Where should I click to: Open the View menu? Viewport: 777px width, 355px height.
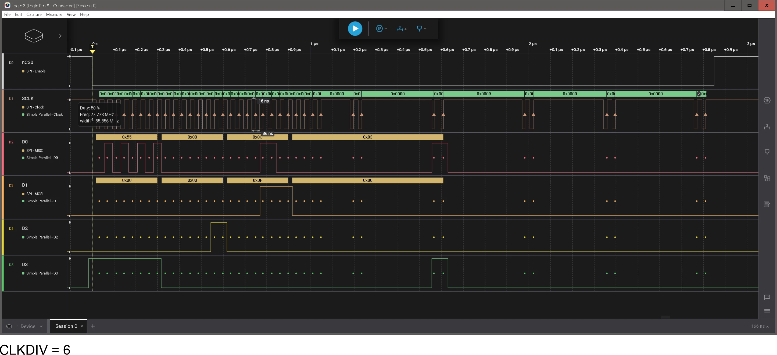click(x=71, y=14)
